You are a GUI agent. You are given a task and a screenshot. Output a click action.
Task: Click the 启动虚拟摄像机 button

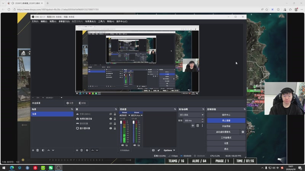click(223, 132)
